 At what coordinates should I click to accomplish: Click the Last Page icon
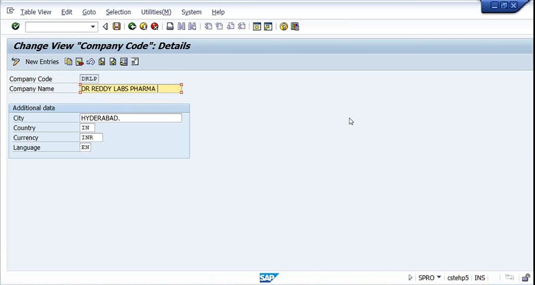tap(242, 26)
